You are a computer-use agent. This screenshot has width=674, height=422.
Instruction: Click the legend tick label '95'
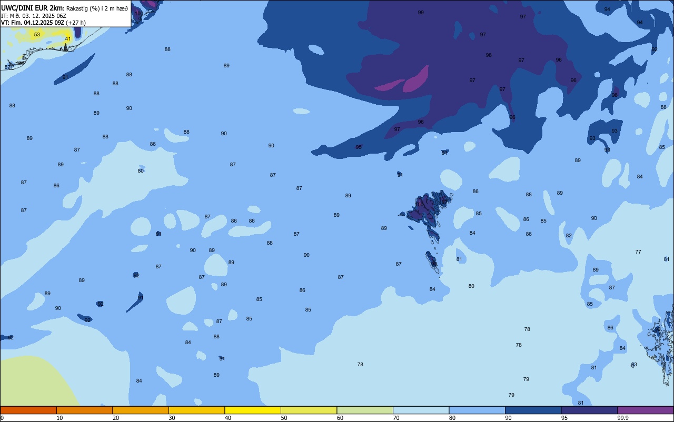click(x=564, y=418)
